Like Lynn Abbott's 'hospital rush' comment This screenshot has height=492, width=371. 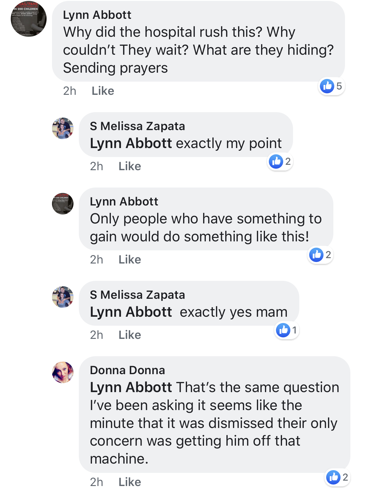[103, 91]
